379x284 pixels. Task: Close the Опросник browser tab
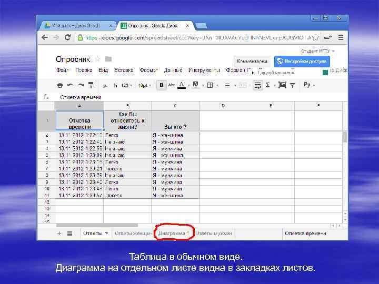pyautogui.click(x=187, y=26)
